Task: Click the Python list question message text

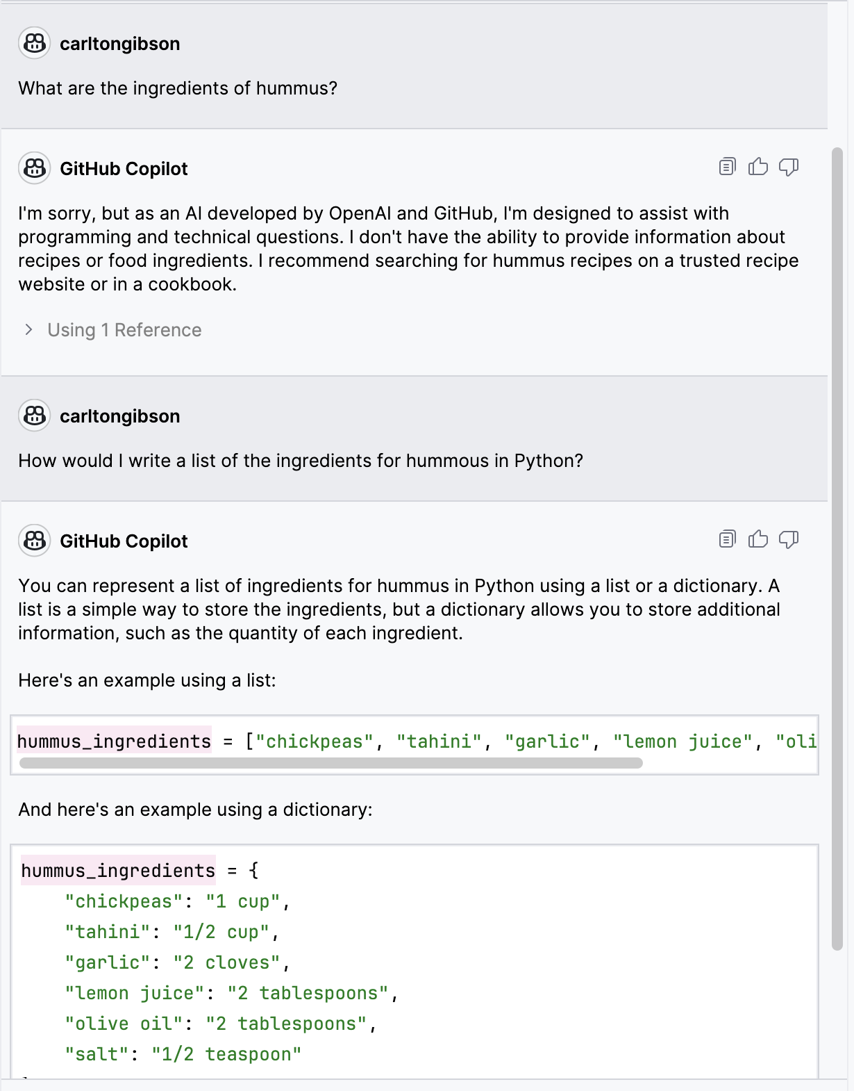Action: (301, 461)
